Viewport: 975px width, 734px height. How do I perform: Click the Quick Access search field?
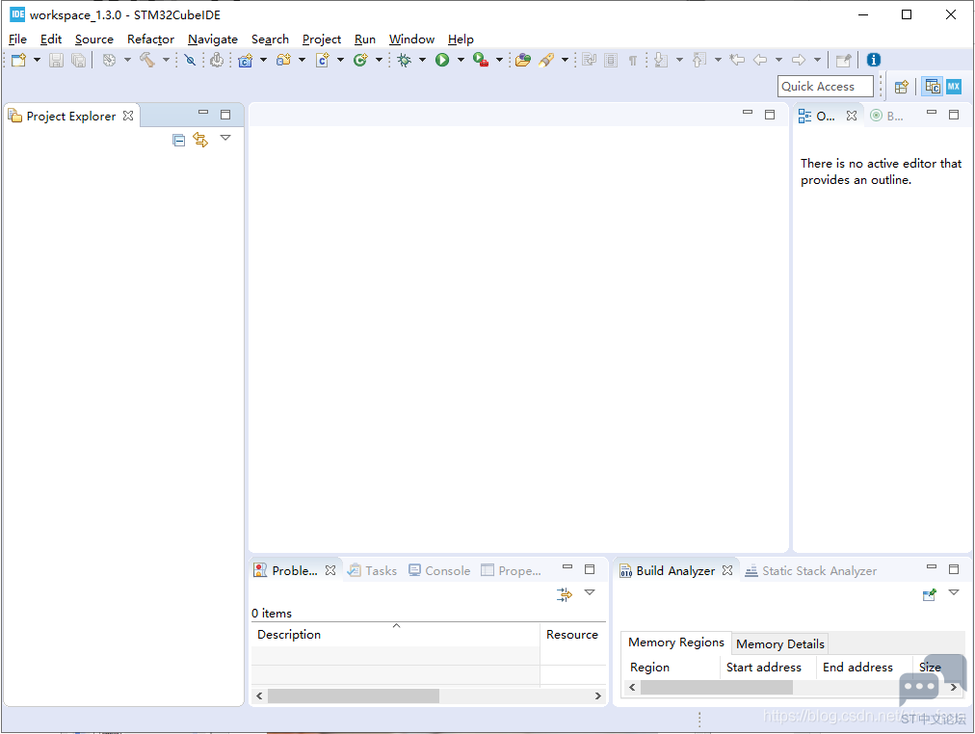[x=825, y=87]
